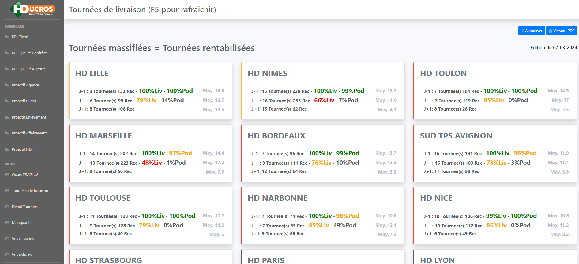
Task: Click the download icon in Version PDF button
Action: click(550, 31)
